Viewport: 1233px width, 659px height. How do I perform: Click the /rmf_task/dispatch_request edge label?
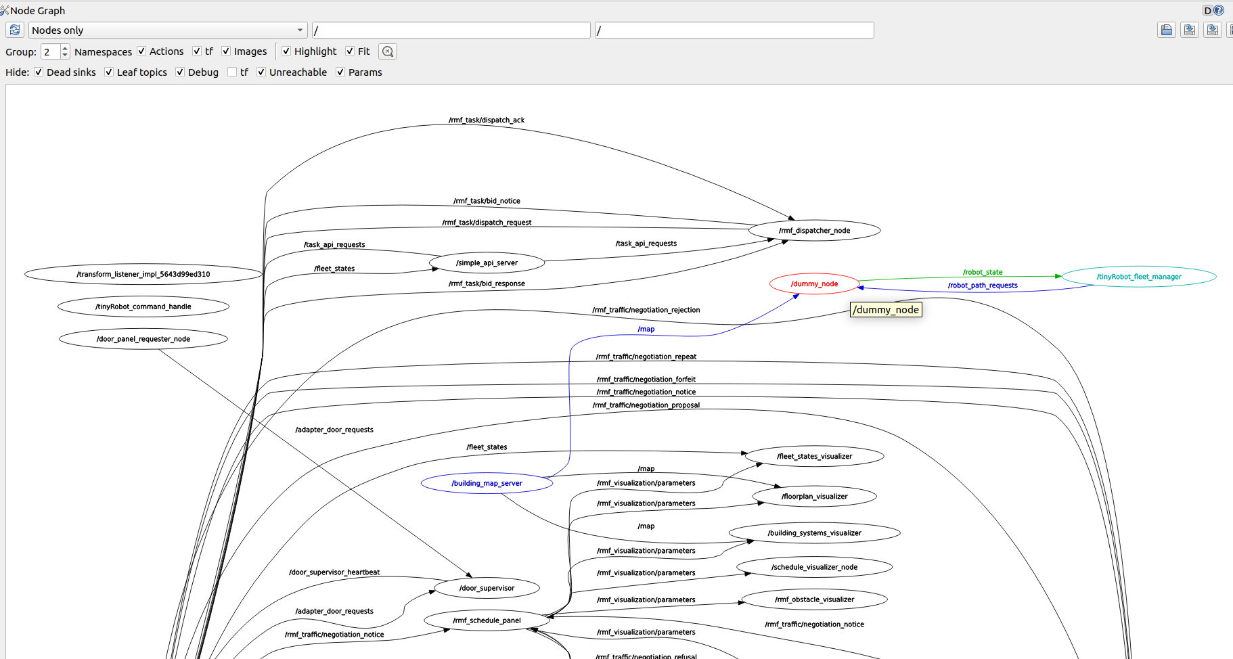tap(487, 223)
